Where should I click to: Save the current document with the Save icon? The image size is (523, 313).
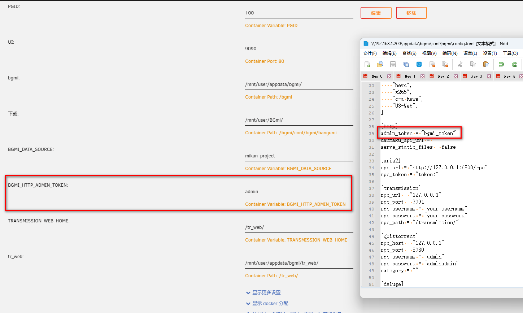click(393, 64)
